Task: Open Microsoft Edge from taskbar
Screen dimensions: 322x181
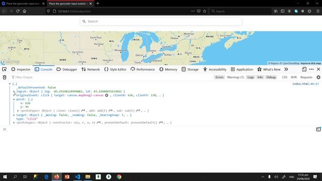Action: point(46,176)
